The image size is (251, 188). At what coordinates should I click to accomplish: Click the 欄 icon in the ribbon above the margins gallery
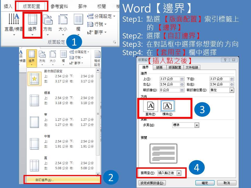pos(63,54)
